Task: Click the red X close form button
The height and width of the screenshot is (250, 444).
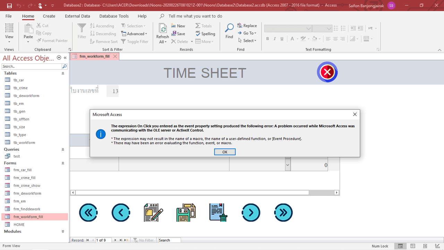Action: [x=327, y=72]
